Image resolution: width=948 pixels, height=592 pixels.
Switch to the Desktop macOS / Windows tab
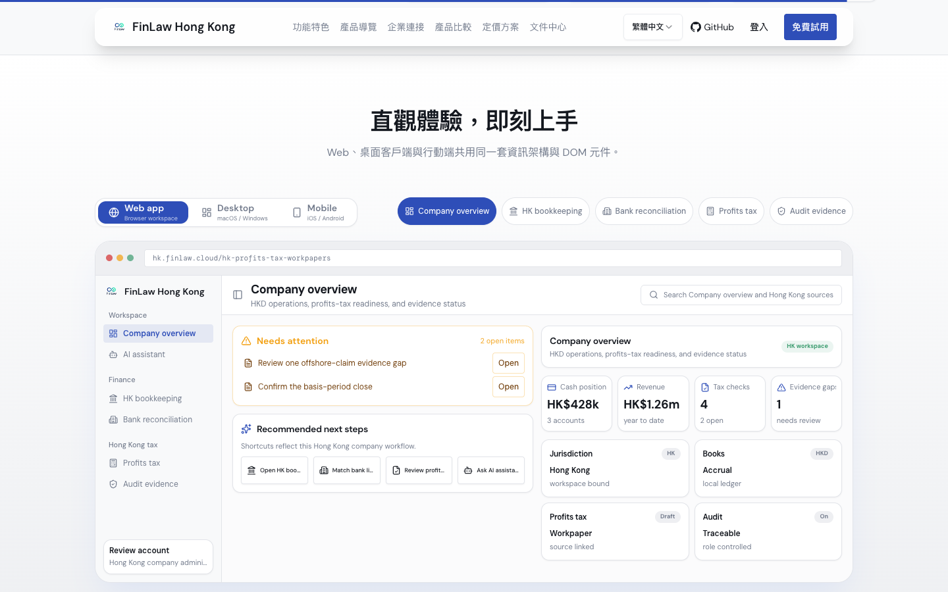pos(235,212)
